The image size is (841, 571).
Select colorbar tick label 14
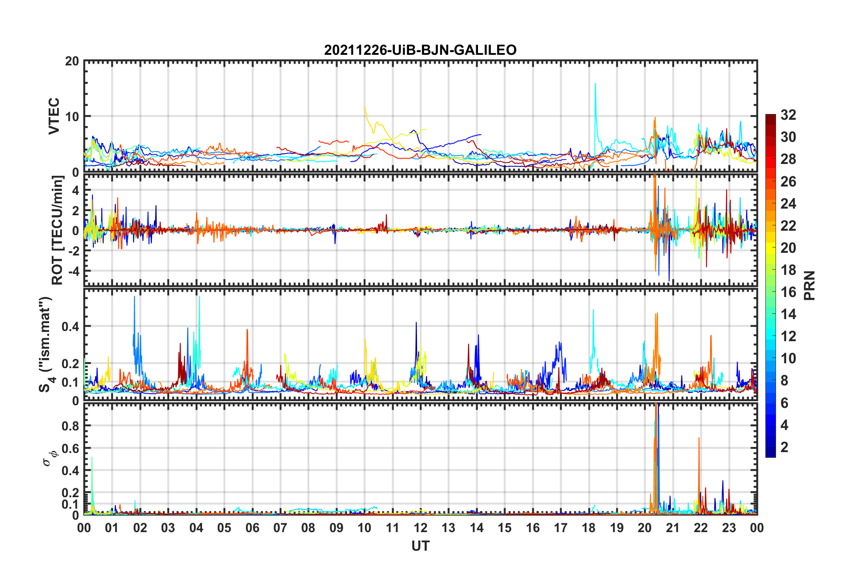788,314
